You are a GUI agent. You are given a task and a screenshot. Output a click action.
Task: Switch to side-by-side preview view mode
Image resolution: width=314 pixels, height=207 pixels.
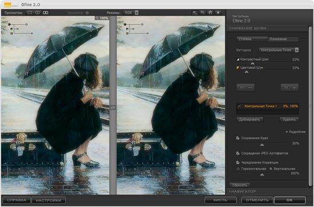pos(46,13)
